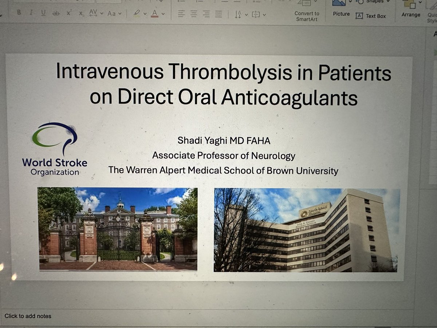Select the Rhode Island Hospital building photo
This screenshot has width=437, height=328.
[x=307, y=230]
